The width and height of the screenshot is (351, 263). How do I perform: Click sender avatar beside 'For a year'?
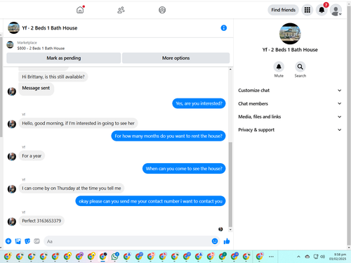(12, 156)
